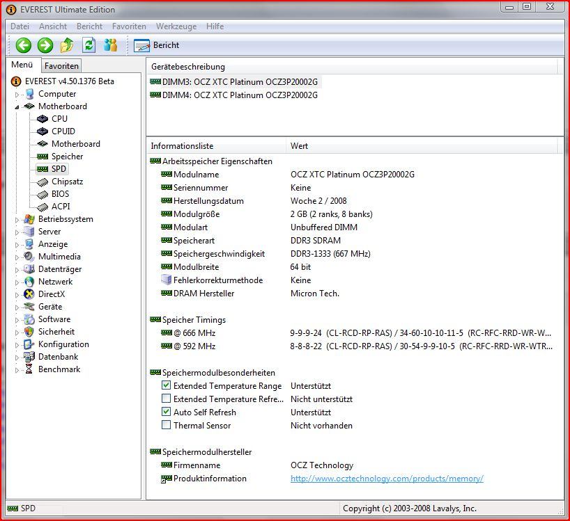Select the CPU chip icon in the tree
570x521 pixels.
pyautogui.click(x=43, y=119)
